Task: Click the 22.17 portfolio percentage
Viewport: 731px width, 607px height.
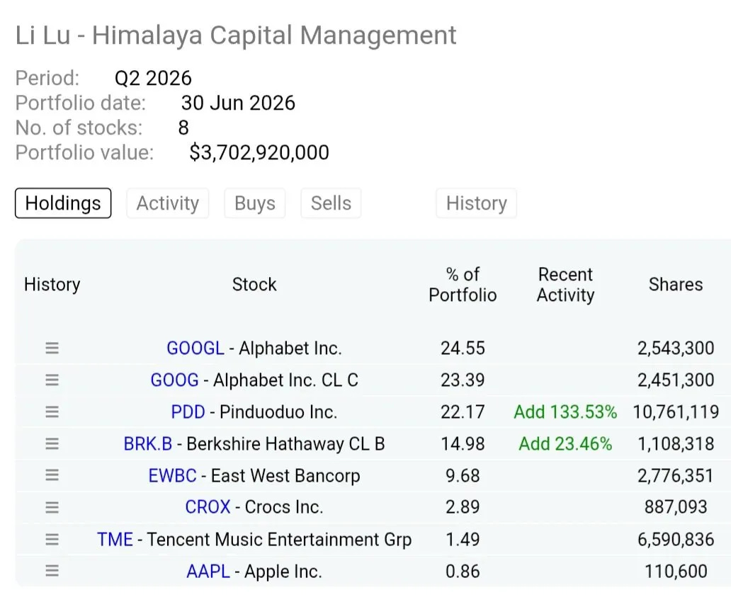Action: coord(463,412)
